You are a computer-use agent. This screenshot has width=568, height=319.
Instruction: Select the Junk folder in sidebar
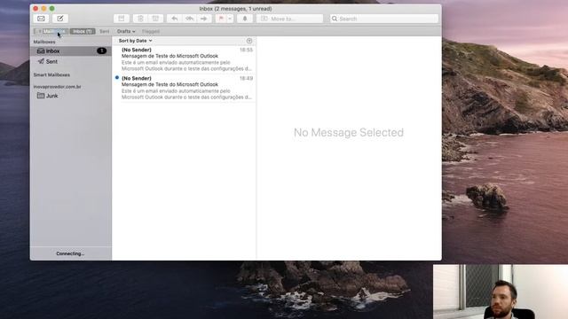71,96
